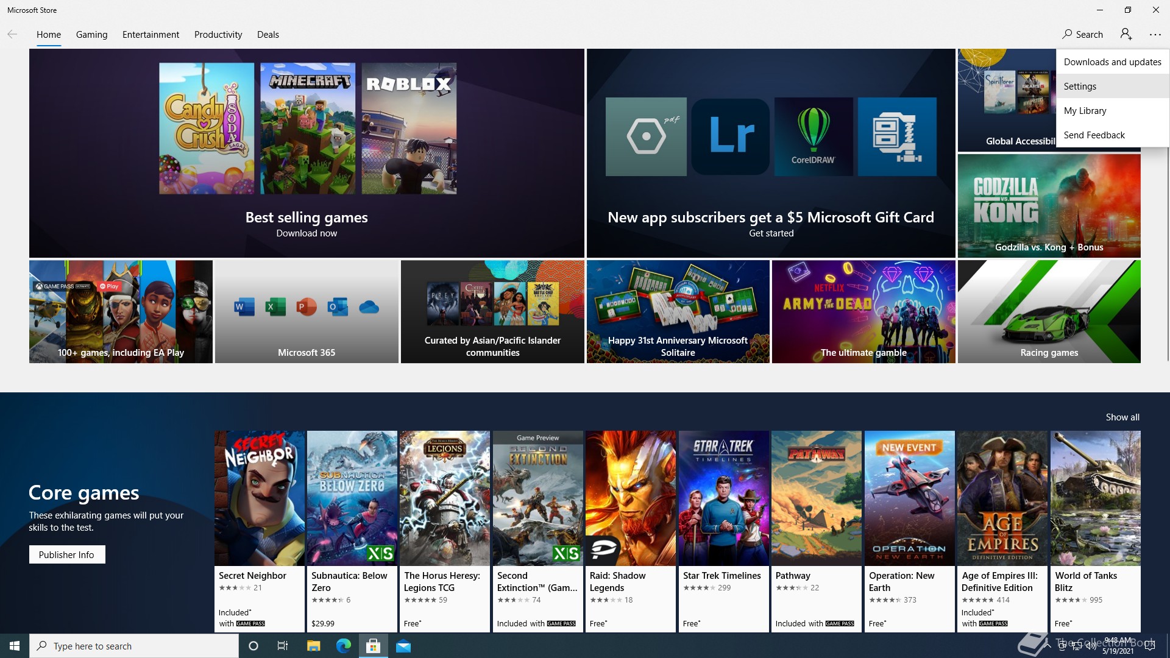Go to the Entertainment tab

[151, 34]
